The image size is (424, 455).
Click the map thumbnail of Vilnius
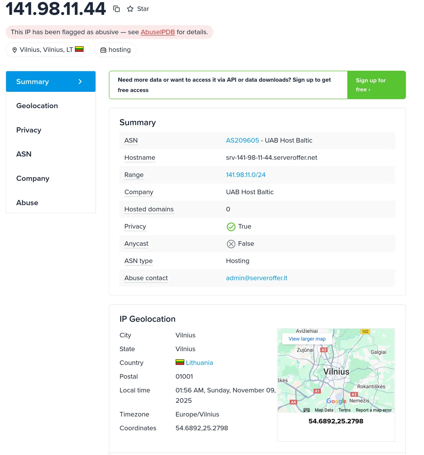tap(336, 371)
